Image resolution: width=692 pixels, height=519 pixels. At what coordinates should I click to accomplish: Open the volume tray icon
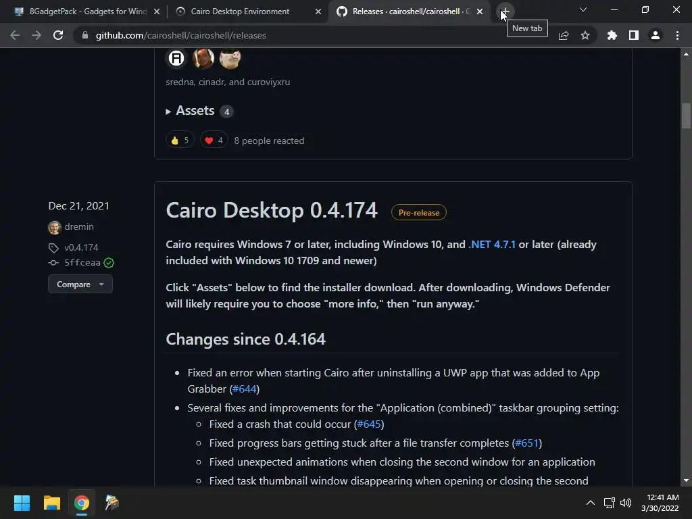pos(626,503)
